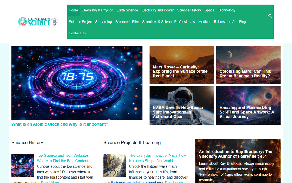Read What Is an Atomic Clock article
This screenshot has width=292, height=183.
click(x=60, y=124)
